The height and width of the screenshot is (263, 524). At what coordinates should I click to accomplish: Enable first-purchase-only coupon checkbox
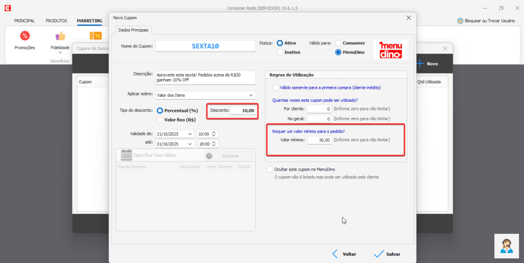tap(276, 87)
